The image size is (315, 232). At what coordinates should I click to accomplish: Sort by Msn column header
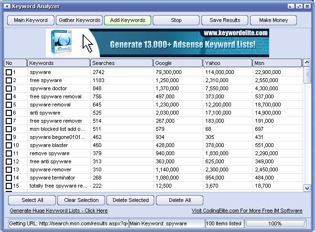[277, 63]
